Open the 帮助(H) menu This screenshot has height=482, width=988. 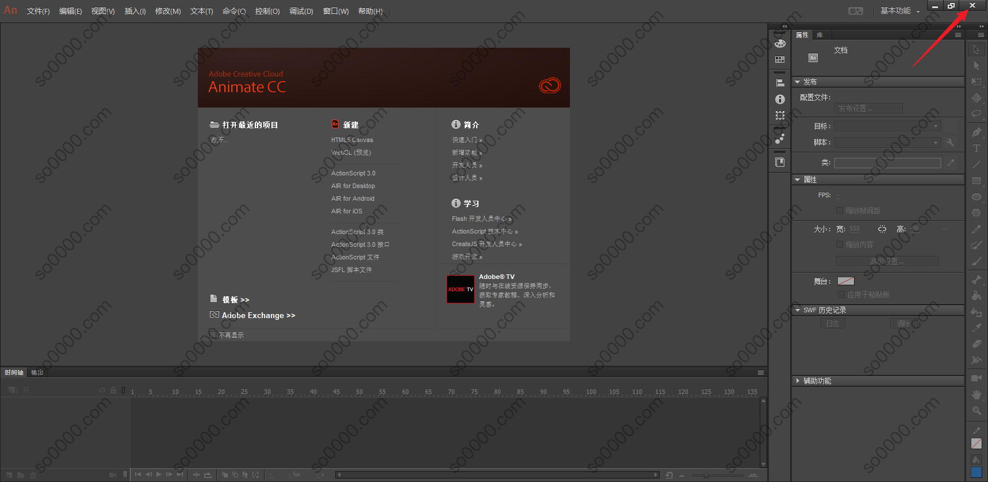point(370,11)
